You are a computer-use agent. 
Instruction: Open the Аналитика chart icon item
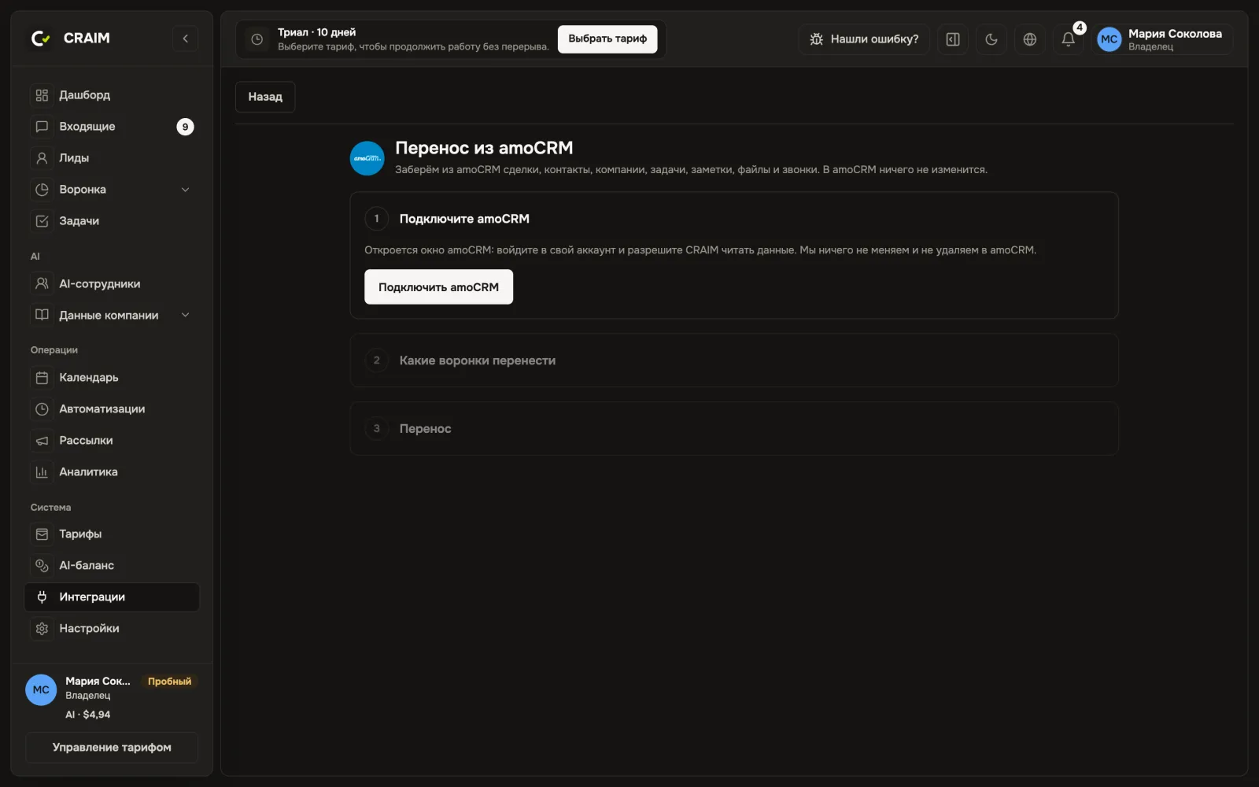[x=112, y=472]
